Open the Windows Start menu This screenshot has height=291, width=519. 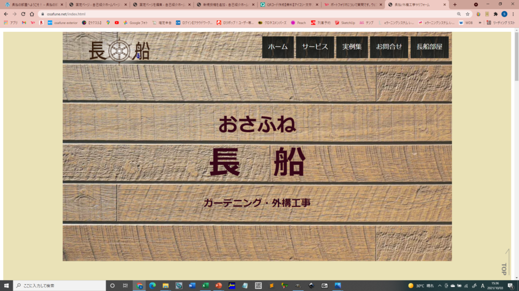tap(6, 286)
